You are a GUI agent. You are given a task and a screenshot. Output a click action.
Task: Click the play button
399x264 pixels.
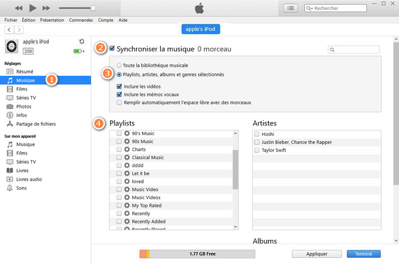pos(32,8)
